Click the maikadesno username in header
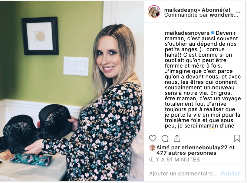Screen dimensions: 247x183 (x=180, y=10)
